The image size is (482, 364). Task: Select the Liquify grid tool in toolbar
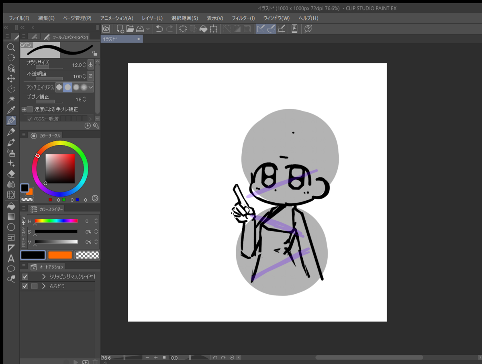tap(11, 195)
